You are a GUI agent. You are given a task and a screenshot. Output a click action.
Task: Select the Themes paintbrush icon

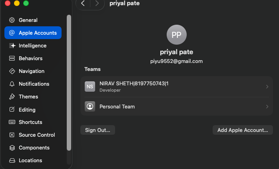tap(12, 96)
